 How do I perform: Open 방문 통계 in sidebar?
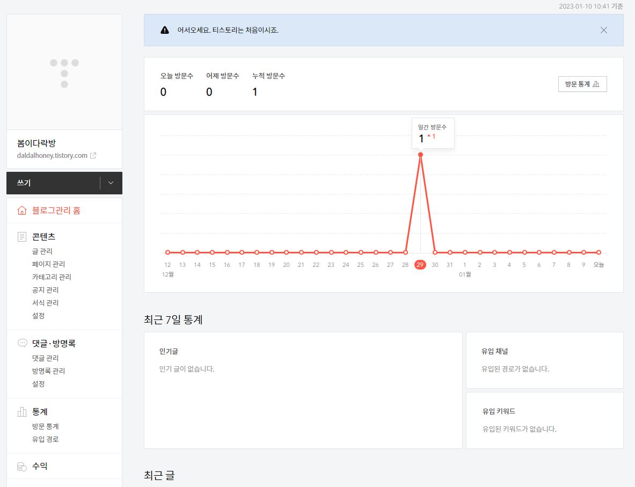45,426
